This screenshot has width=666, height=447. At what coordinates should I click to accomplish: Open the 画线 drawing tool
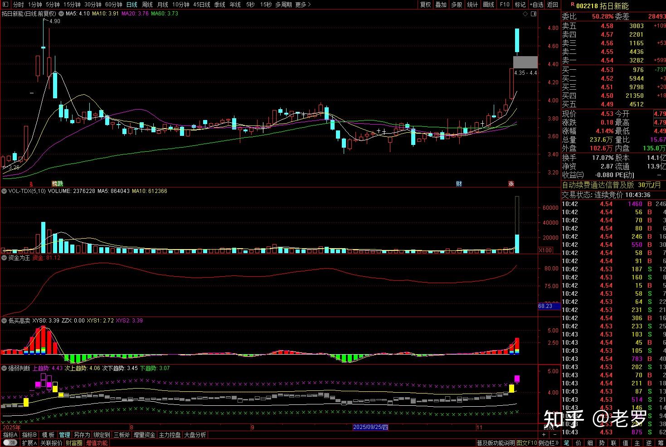(x=488, y=5)
